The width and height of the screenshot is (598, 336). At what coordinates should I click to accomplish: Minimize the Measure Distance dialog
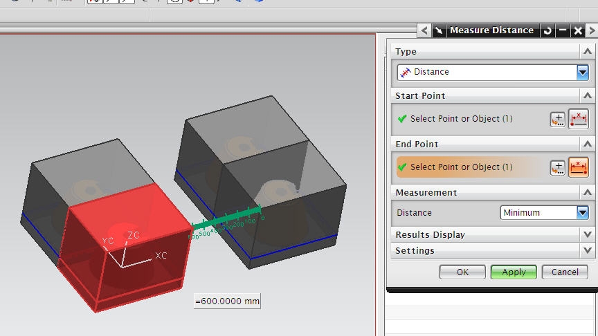click(x=563, y=30)
